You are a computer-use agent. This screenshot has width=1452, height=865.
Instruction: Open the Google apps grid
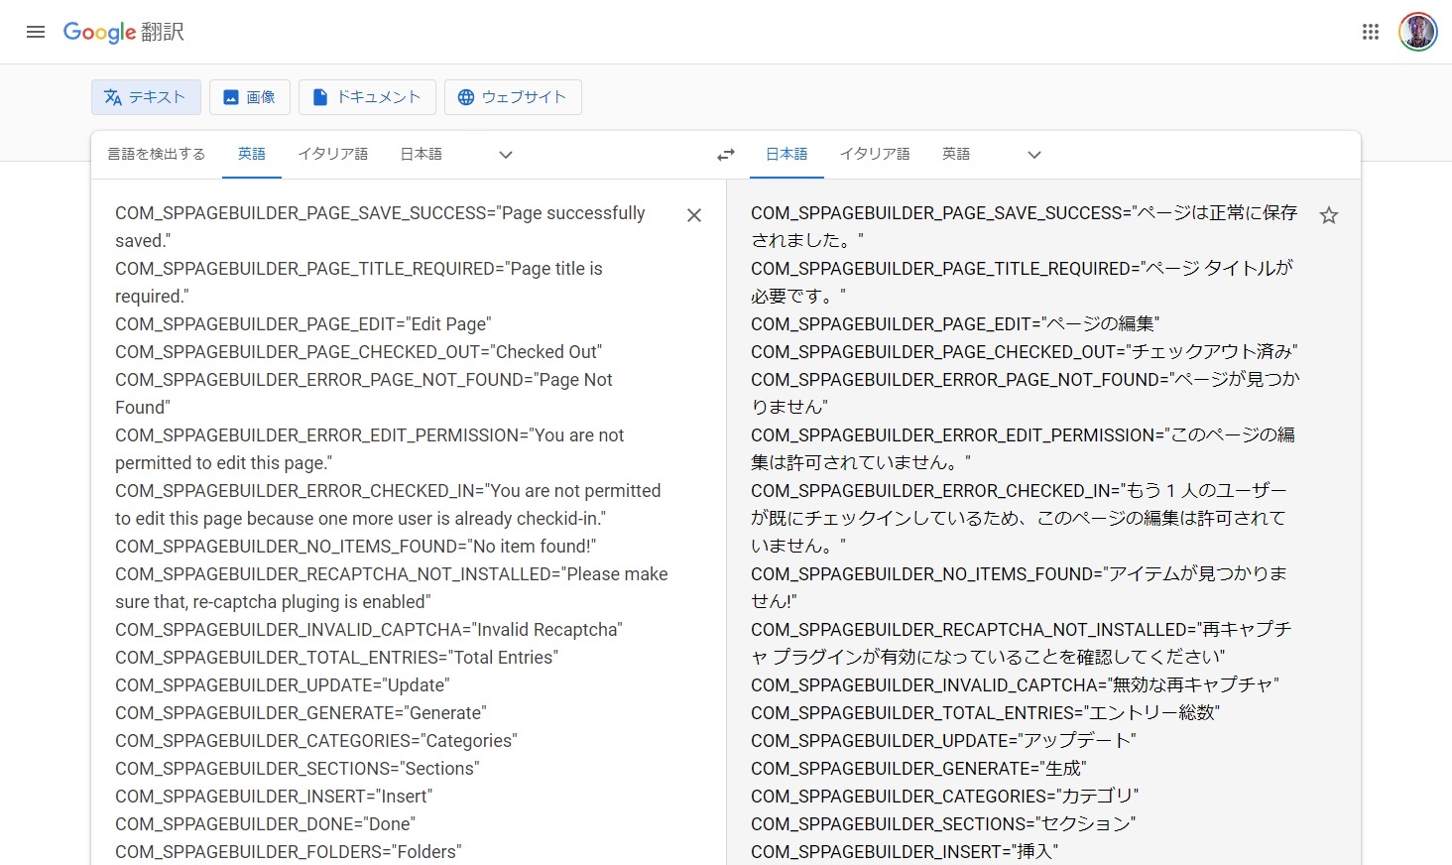pyautogui.click(x=1371, y=32)
